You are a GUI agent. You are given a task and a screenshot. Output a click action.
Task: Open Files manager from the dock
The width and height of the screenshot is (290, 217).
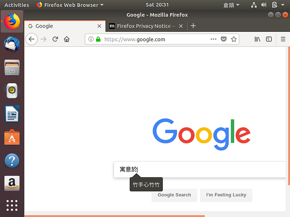12,67
